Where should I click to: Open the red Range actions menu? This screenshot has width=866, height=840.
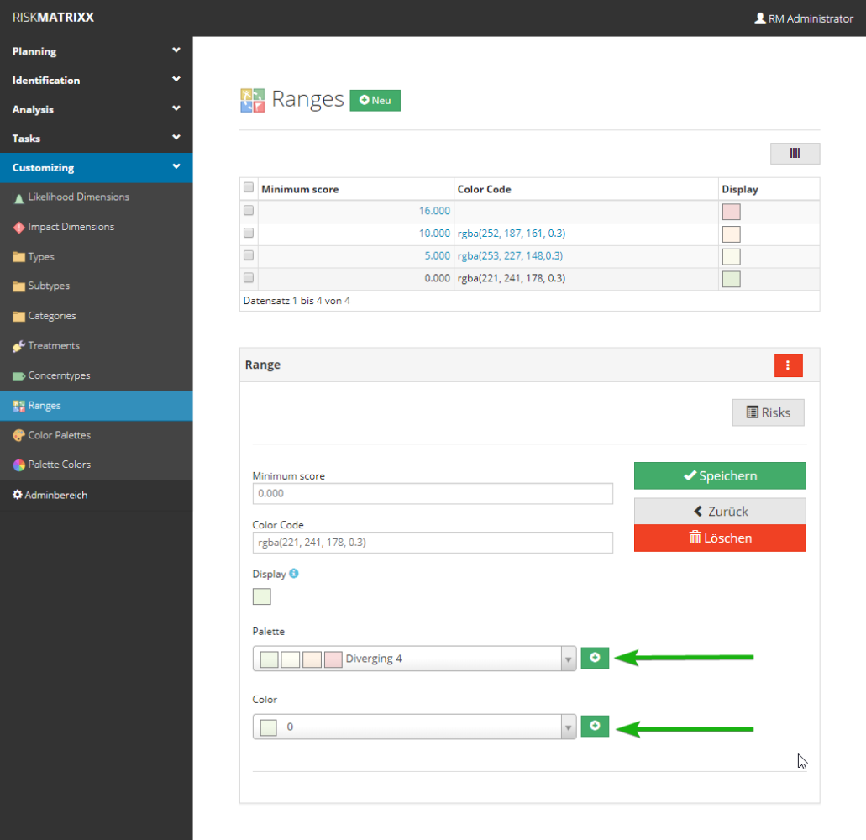tap(788, 365)
